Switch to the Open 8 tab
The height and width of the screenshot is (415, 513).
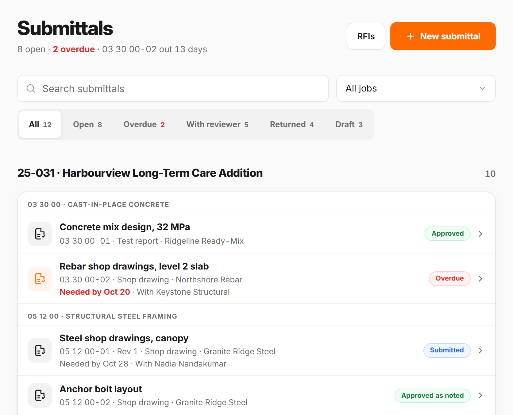87,125
